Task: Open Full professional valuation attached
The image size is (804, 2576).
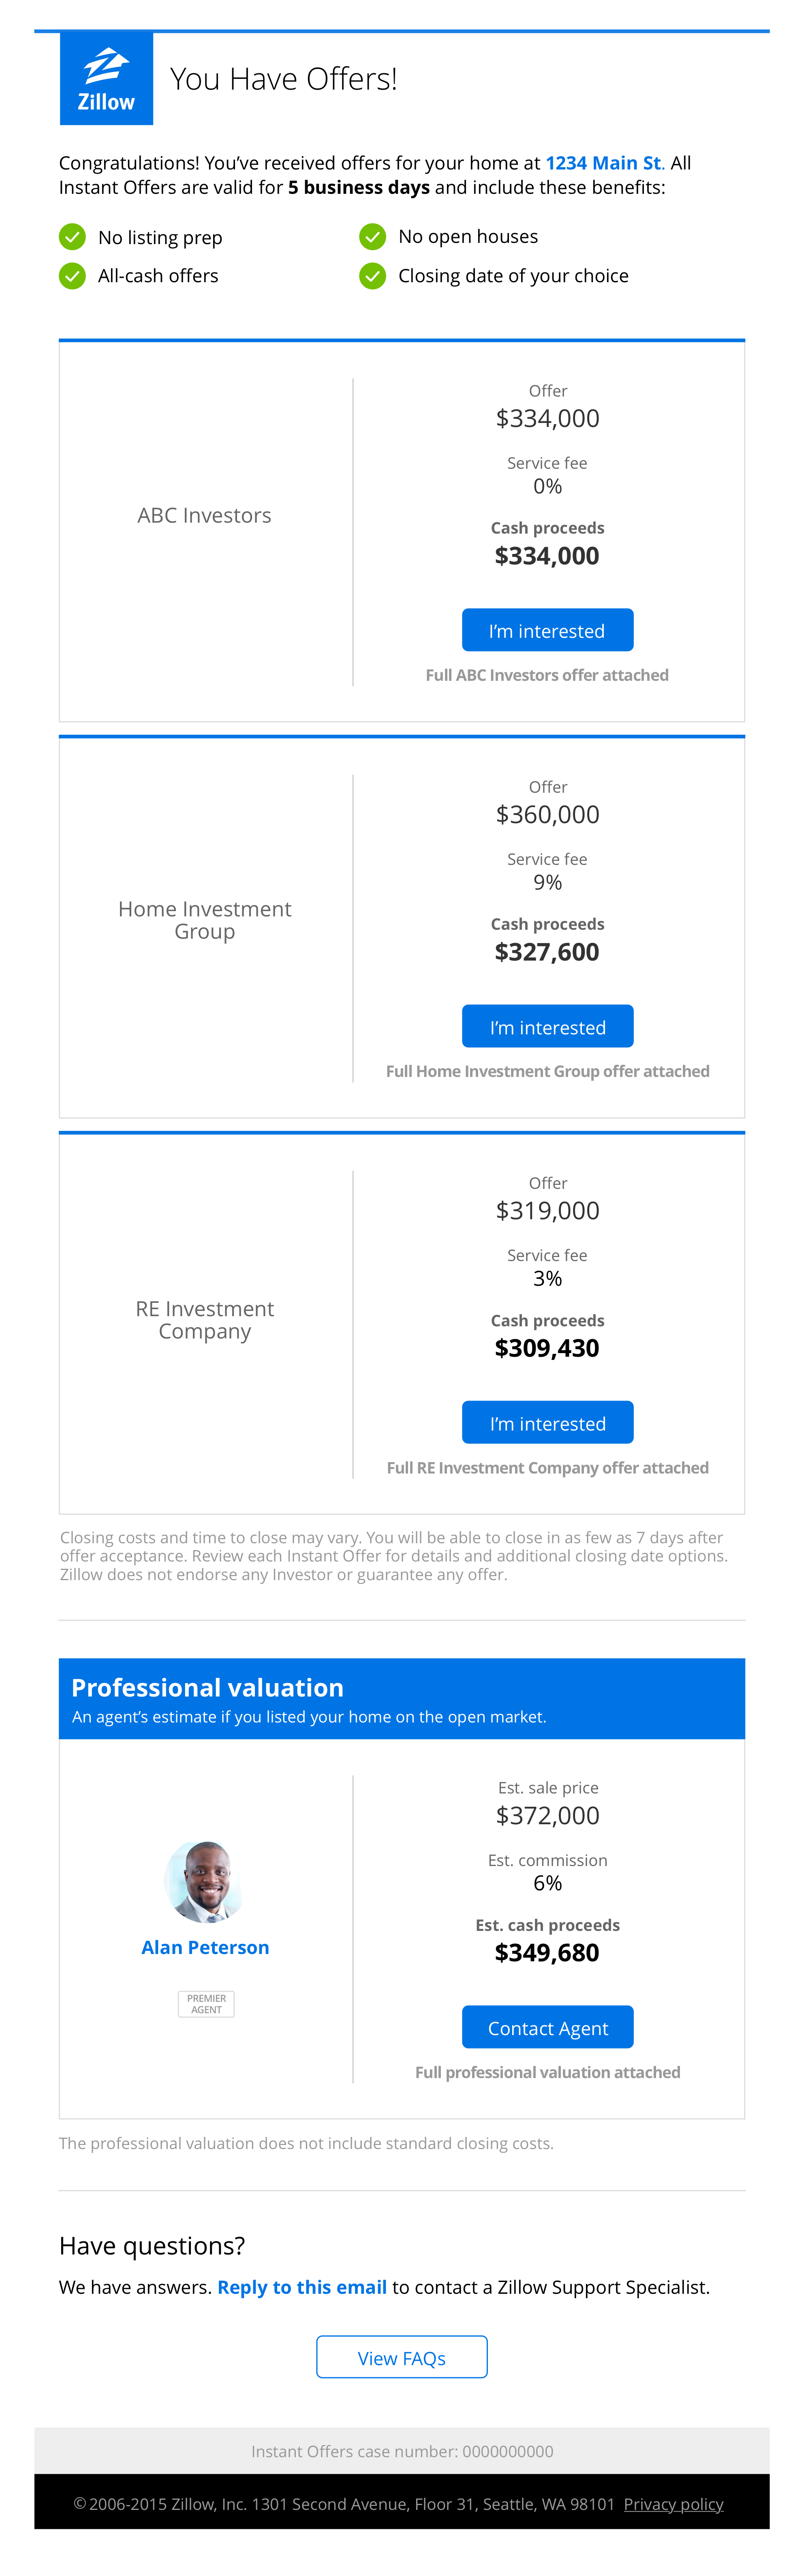Action: coord(547,2072)
